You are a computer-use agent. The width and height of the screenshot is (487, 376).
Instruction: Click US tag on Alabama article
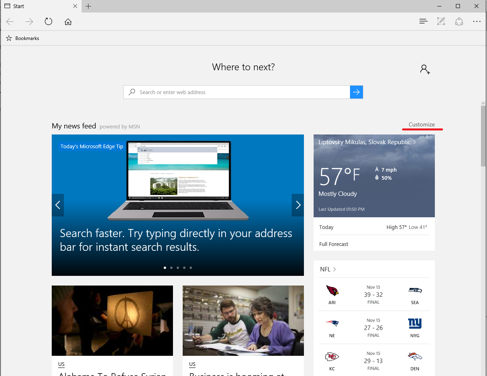[x=61, y=364]
